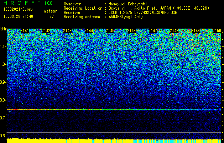
Task: Click the 2141 time marker
Action: click(x=25, y=31)
